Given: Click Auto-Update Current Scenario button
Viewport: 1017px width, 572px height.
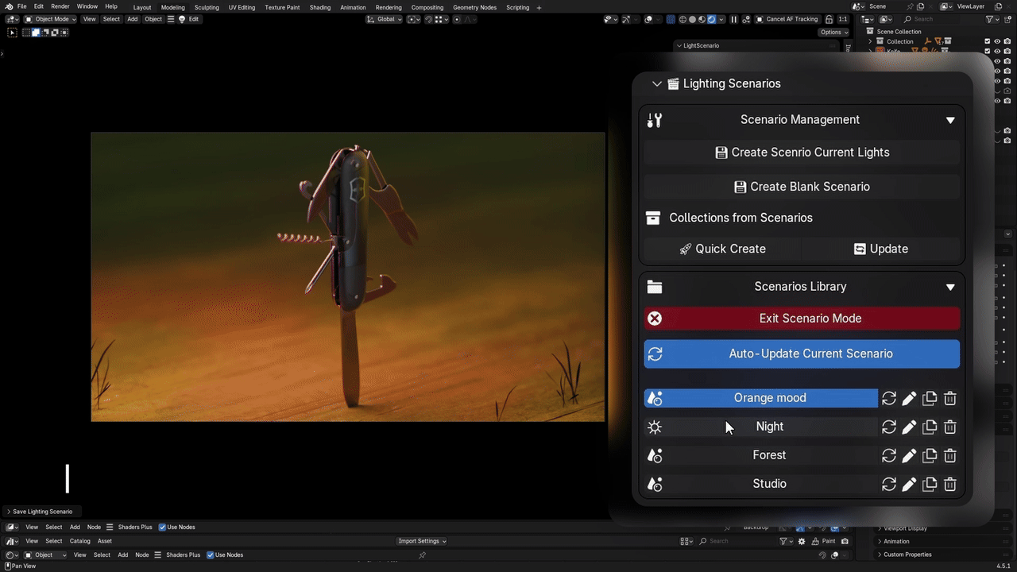Looking at the screenshot, I should [x=802, y=354].
